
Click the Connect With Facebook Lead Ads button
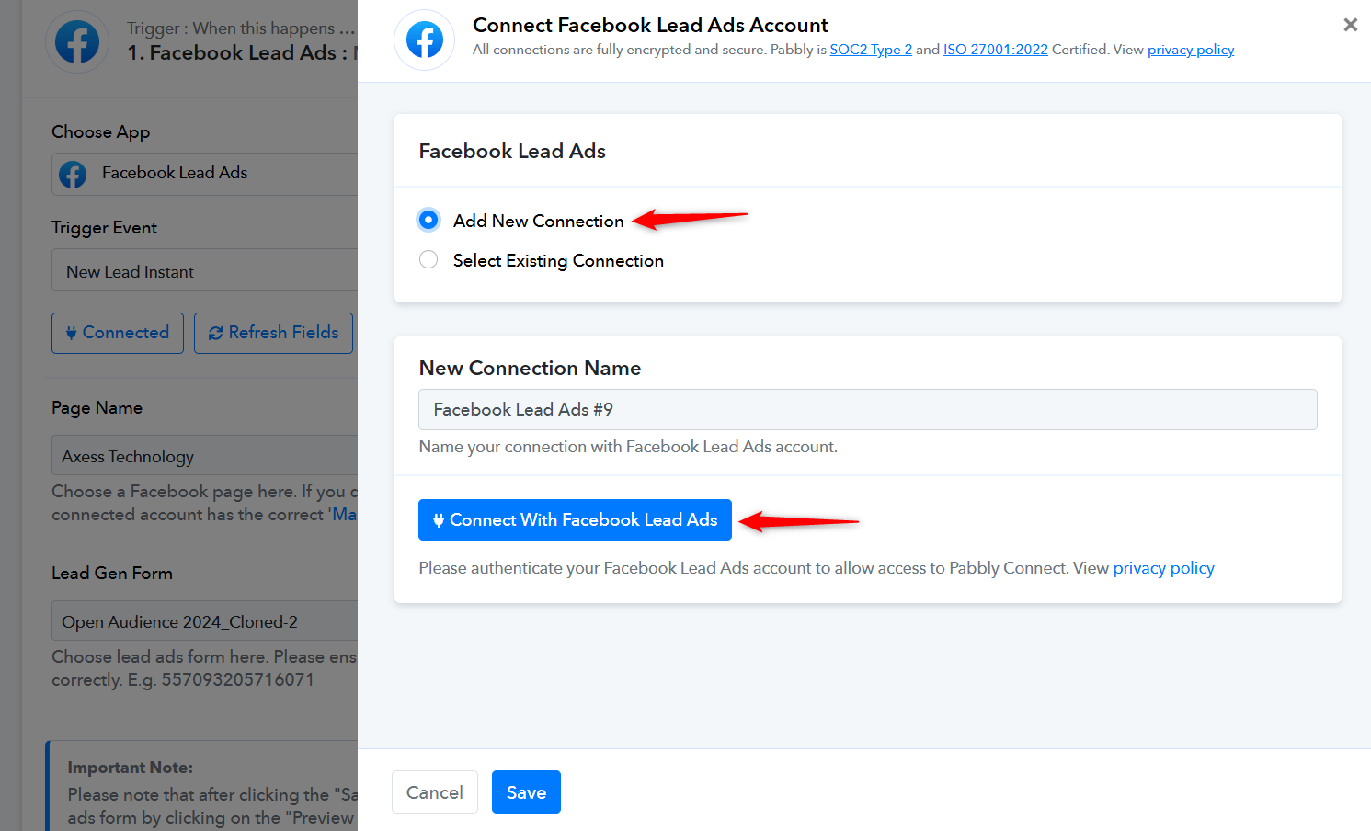575,519
